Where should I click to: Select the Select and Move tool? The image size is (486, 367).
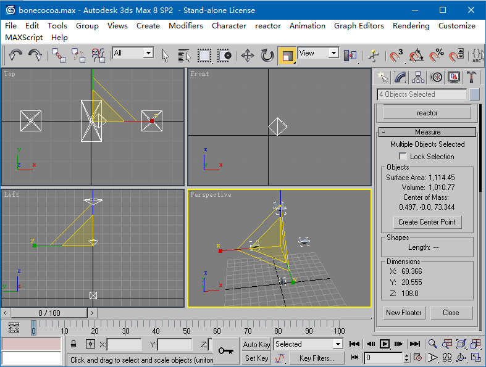[x=248, y=56]
